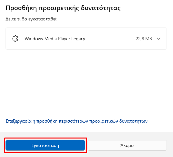Select the optional feature icon beside Windows Media Player
173x157 pixels.
pyautogui.click(x=15, y=39)
